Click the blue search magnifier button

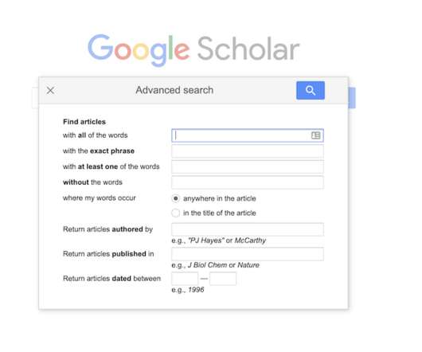311,91
